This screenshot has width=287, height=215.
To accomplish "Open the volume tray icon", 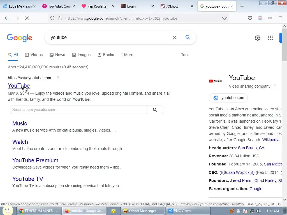I will [258, 211].
